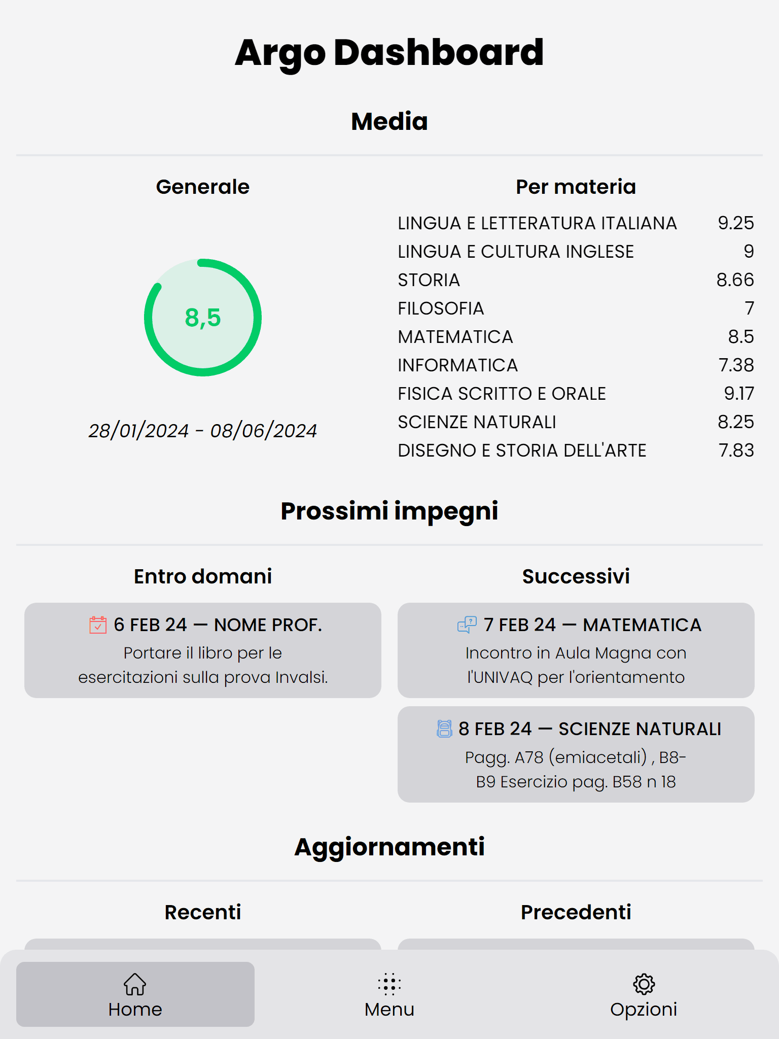Click the red calendar icon on the 6 FEB card

pos(98,625)
